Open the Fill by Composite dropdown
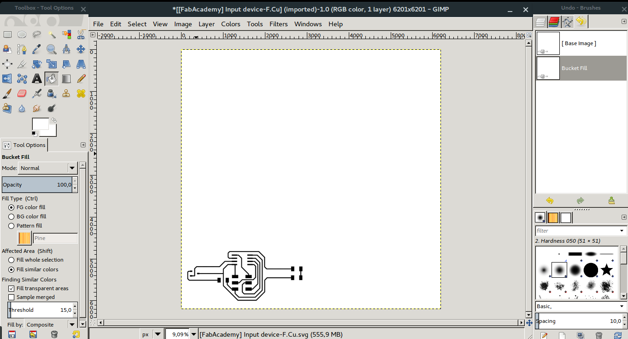This screenshot has height=339, width=628. (x=51, y=324)
